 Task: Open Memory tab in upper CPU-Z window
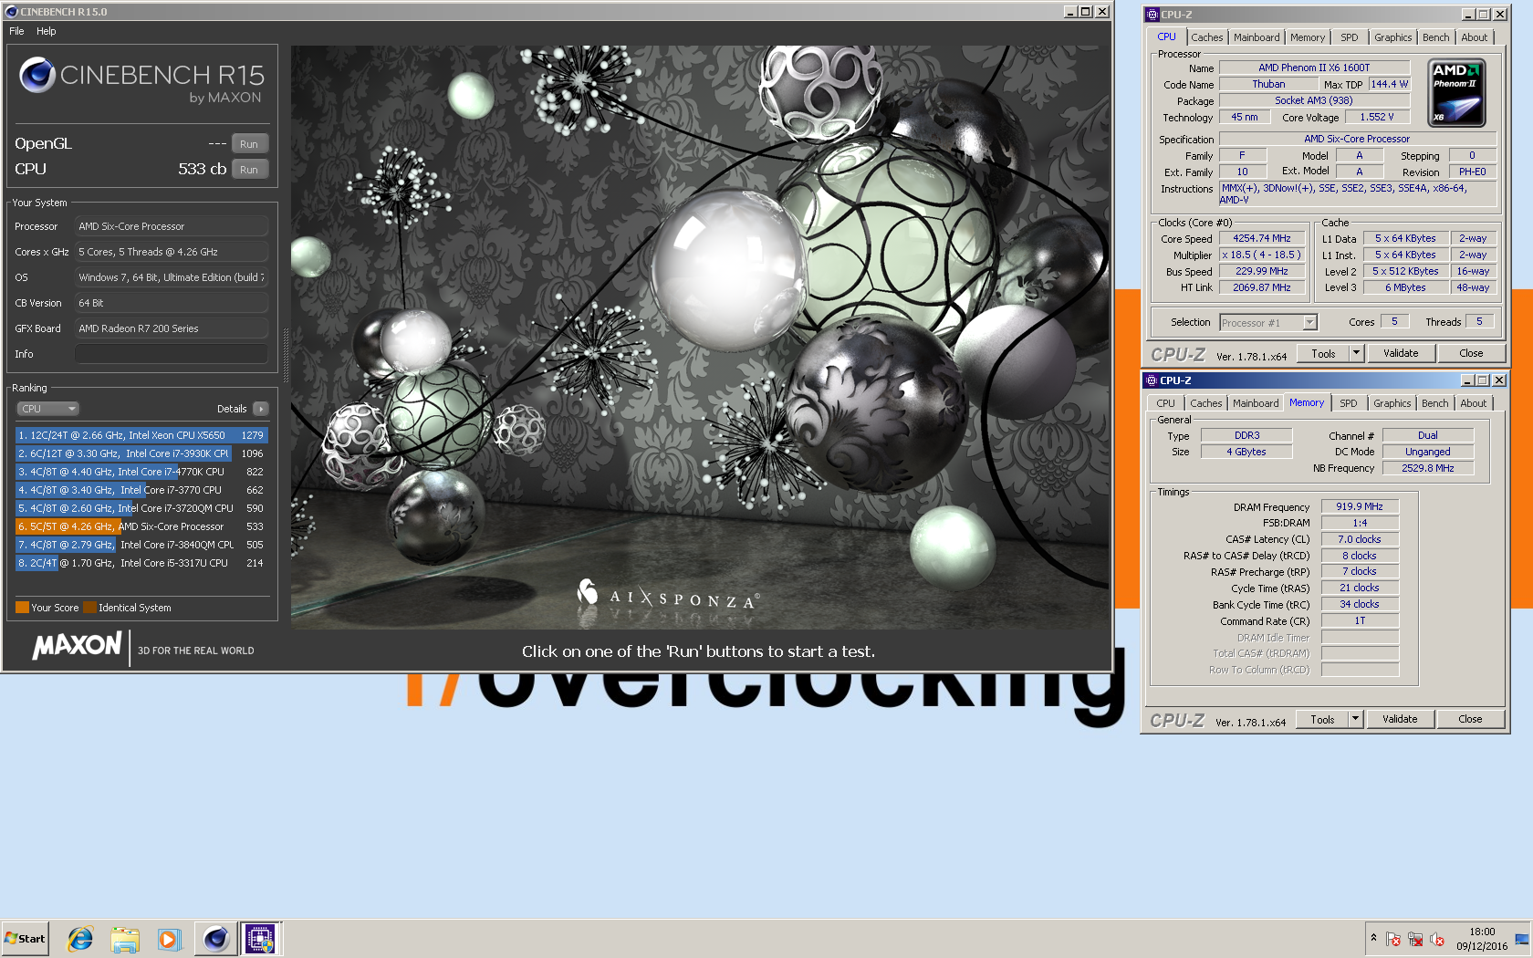[1307, 37]
